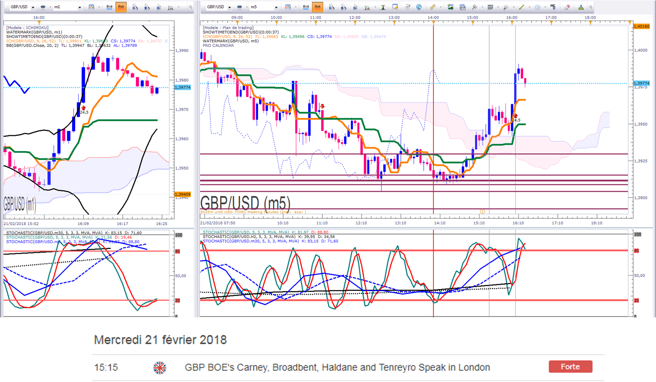
Task: Toggle Bid price in m5 chart
Action: pyautogui.click(x=306, y=7)
